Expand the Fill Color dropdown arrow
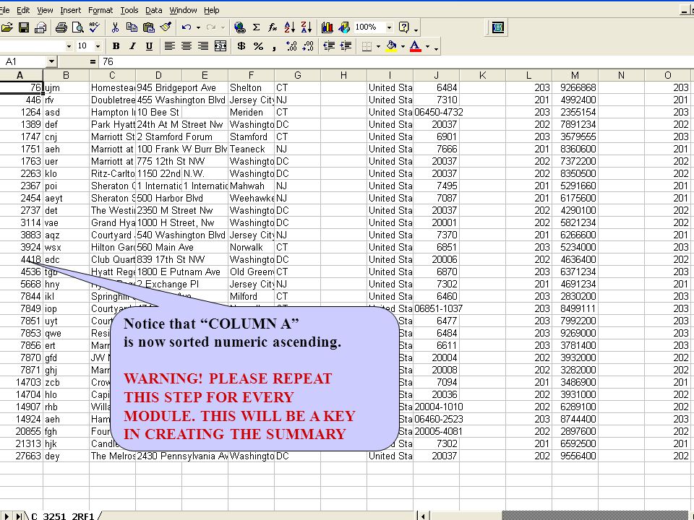694x520 pixels. point(403,46)
